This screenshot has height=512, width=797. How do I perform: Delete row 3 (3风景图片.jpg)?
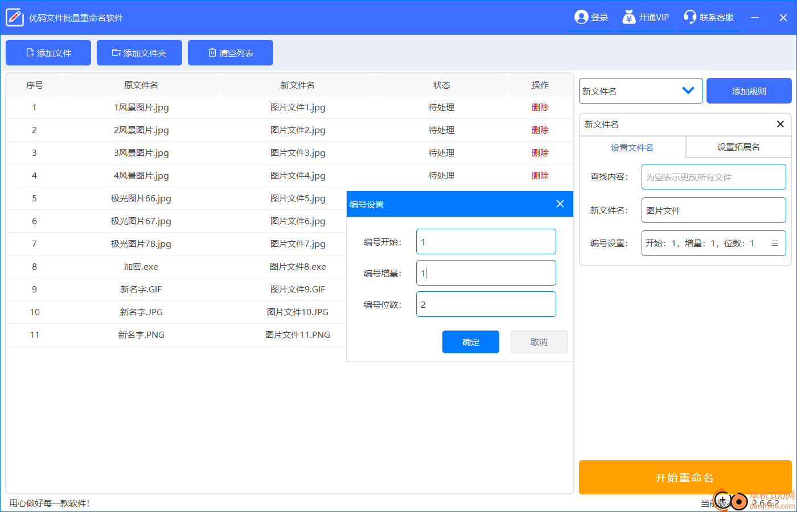click(540, 153)
